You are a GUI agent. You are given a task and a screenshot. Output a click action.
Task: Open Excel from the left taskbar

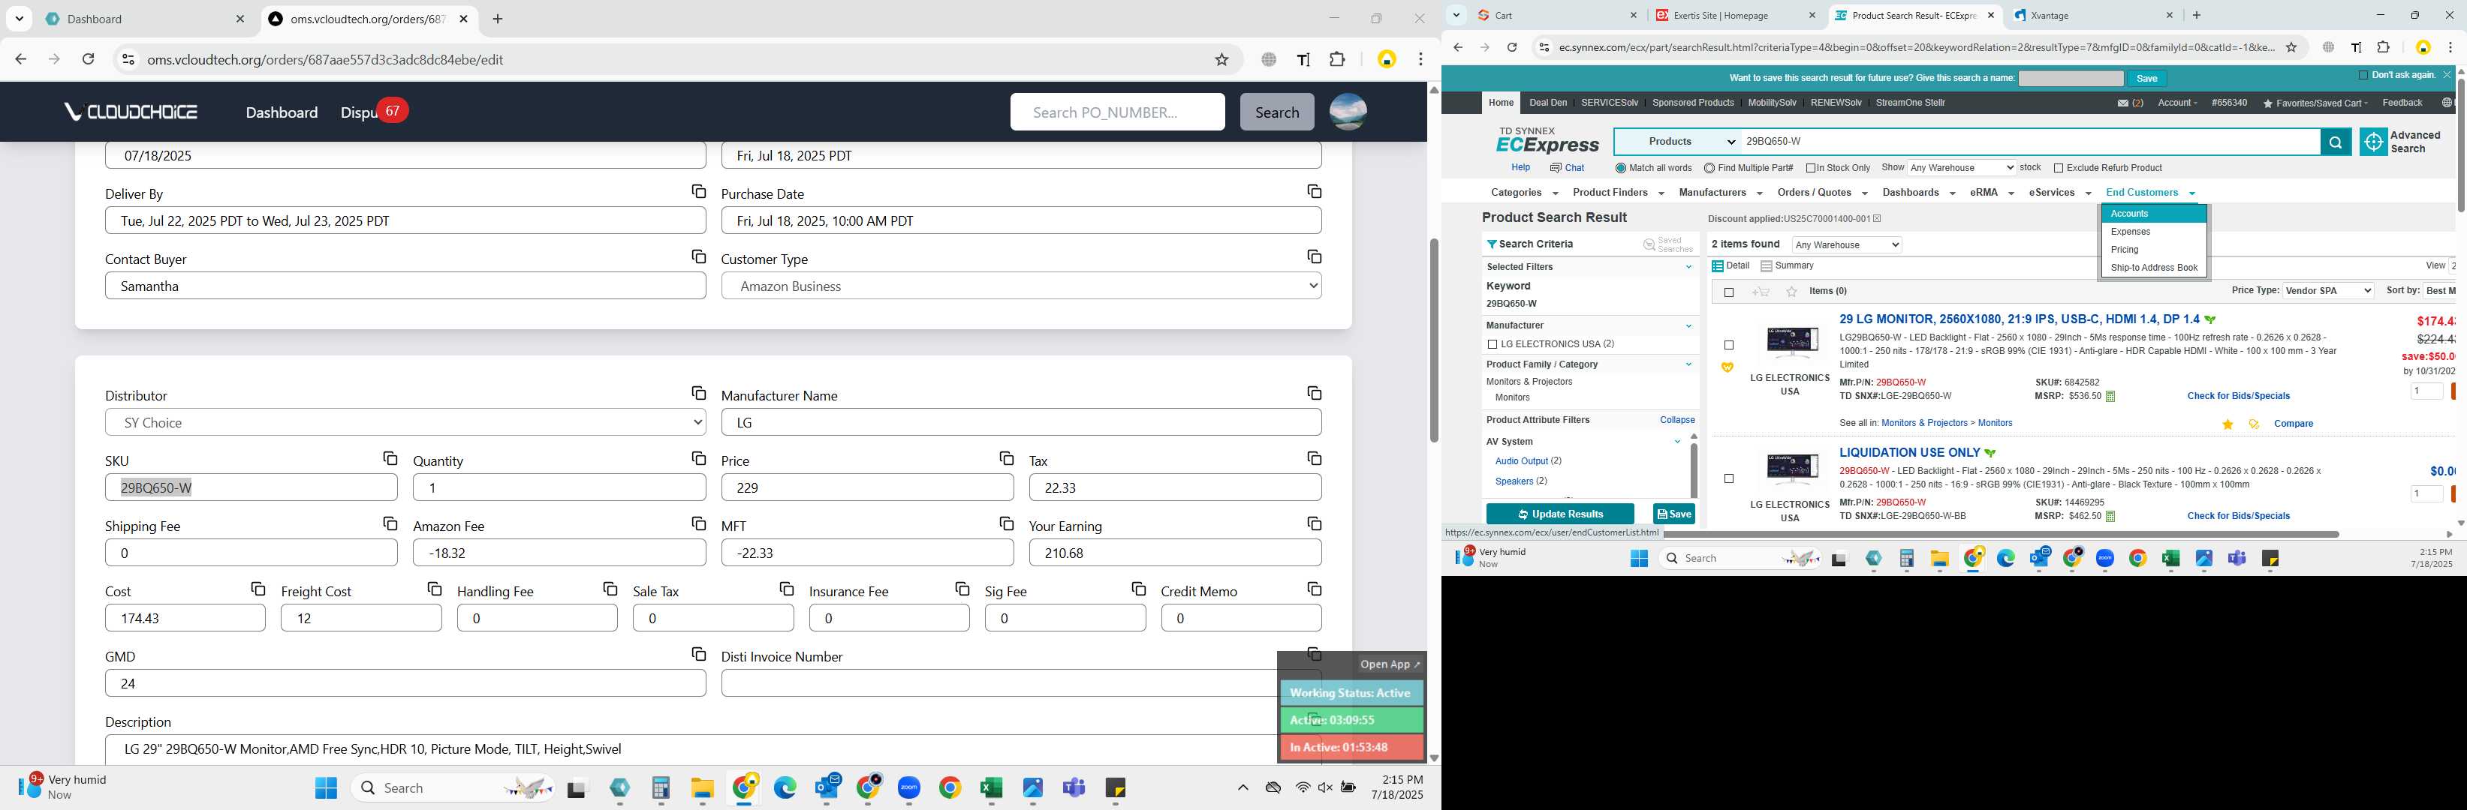[x=990, y=788]
